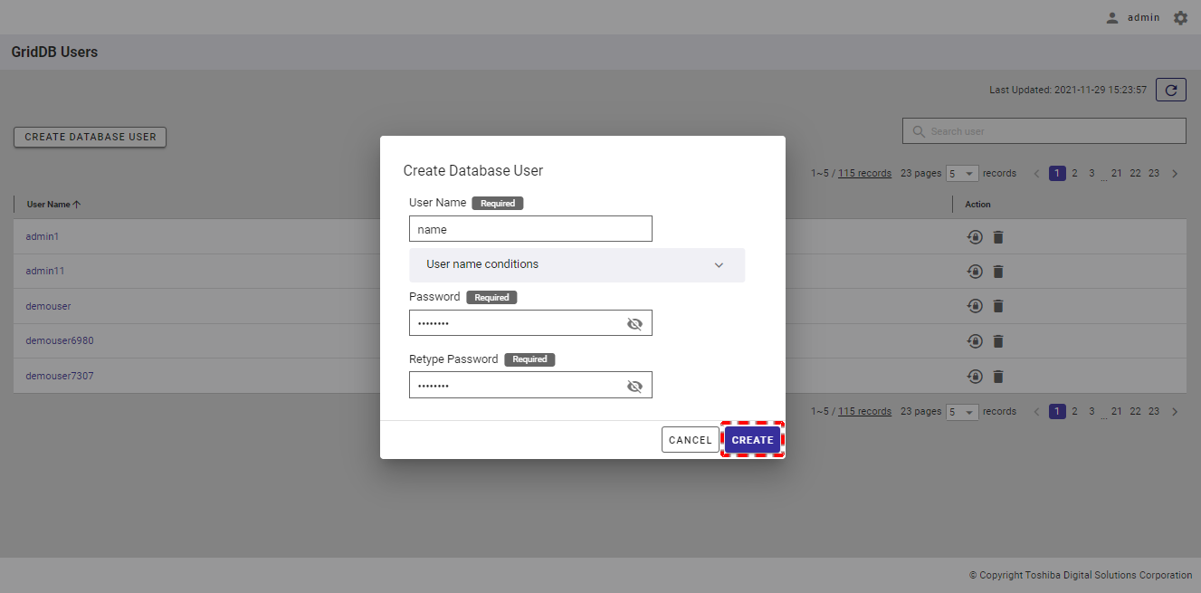Click the User Name text field

530,229
